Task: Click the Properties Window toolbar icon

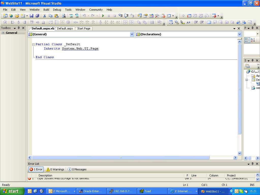Action: click(145, 16)
